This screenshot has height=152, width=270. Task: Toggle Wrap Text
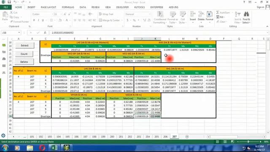(x=106, y=14)
